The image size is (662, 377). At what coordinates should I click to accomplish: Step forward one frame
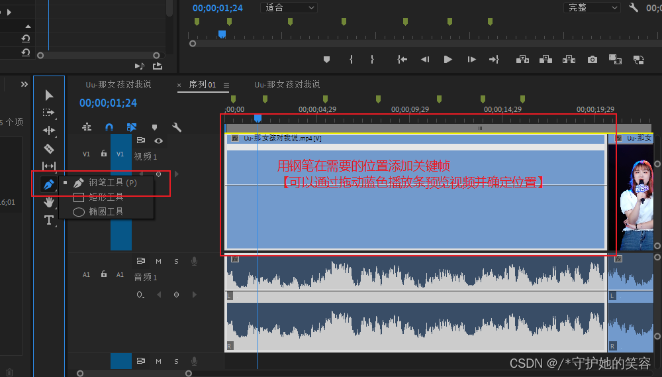pos(471,60)
